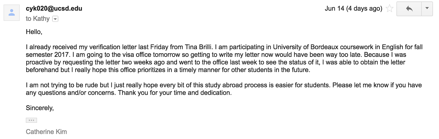The height and width of the screenshot is (139, 439).
Task: Reply using the arrow icon button
Action: pyautogui.click(x=409, y=9)
